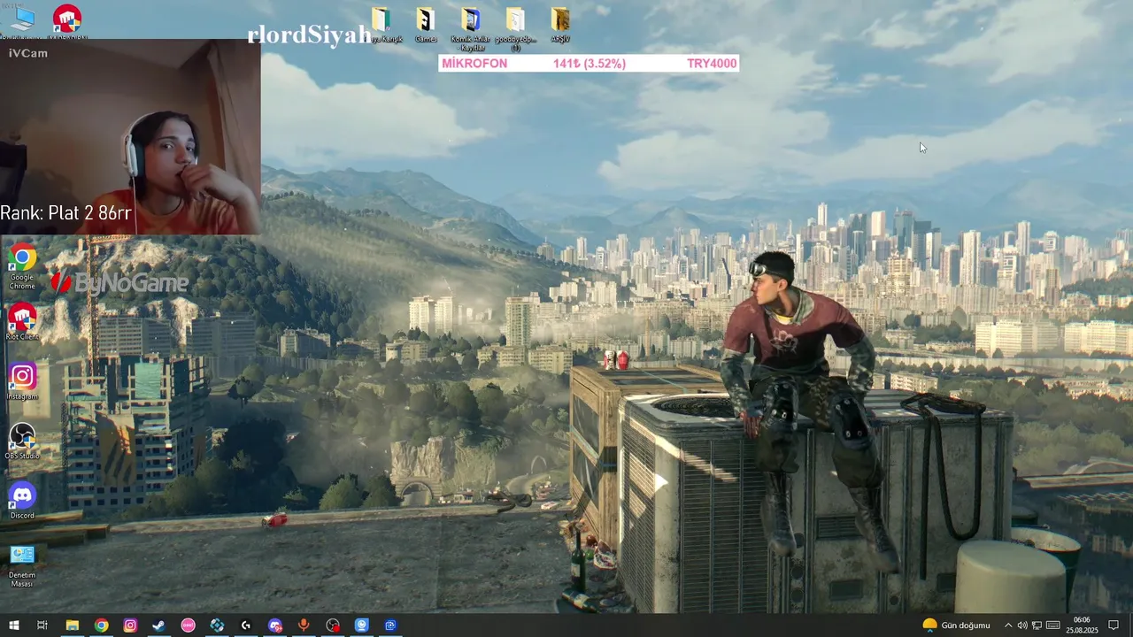Switch to Discord in the taskbar
Screen dimensions: 1133x637
pyautogui.click(x=275, y=625)
